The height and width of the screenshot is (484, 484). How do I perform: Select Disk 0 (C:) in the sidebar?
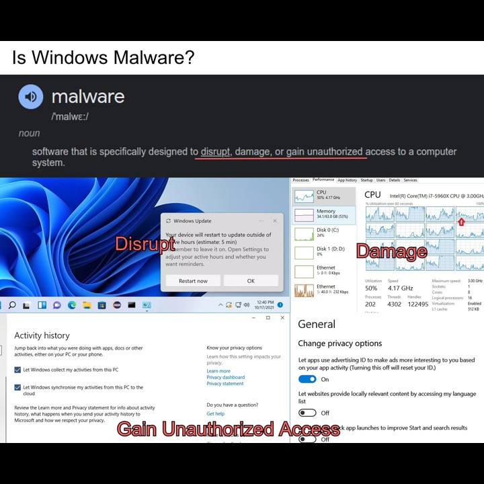324,234
